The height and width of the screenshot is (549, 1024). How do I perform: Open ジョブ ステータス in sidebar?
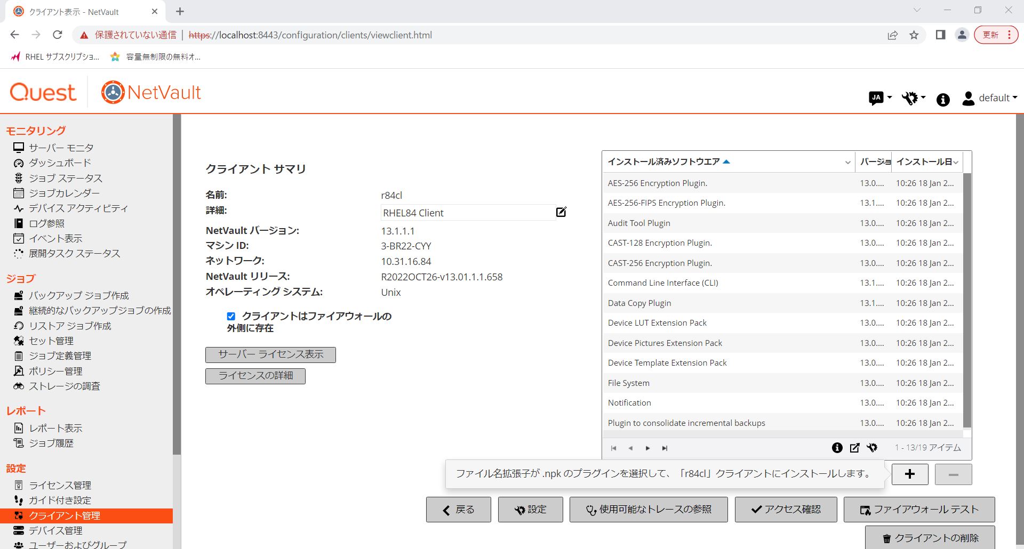click(x=65, y=178)
